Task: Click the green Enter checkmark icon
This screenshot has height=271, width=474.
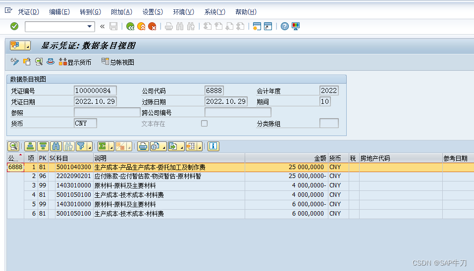Action: pos(14,26)
